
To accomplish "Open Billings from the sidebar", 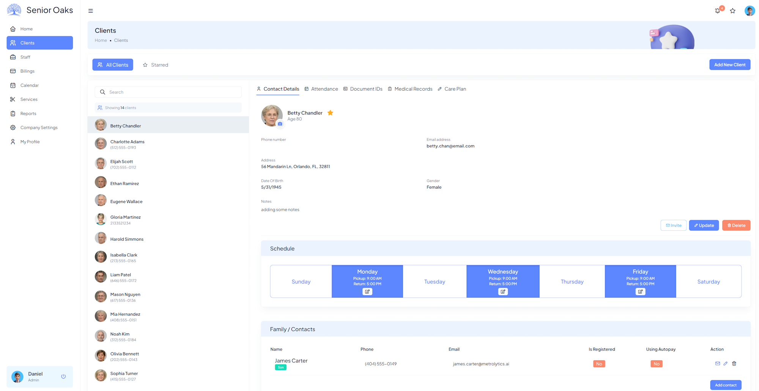I will 27,71.
